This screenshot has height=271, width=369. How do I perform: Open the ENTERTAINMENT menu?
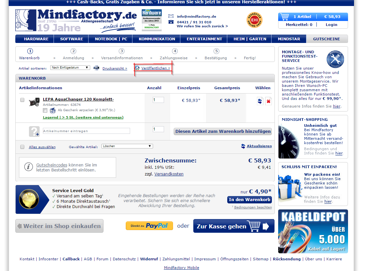pyautogui.click(x=204, y=39)
